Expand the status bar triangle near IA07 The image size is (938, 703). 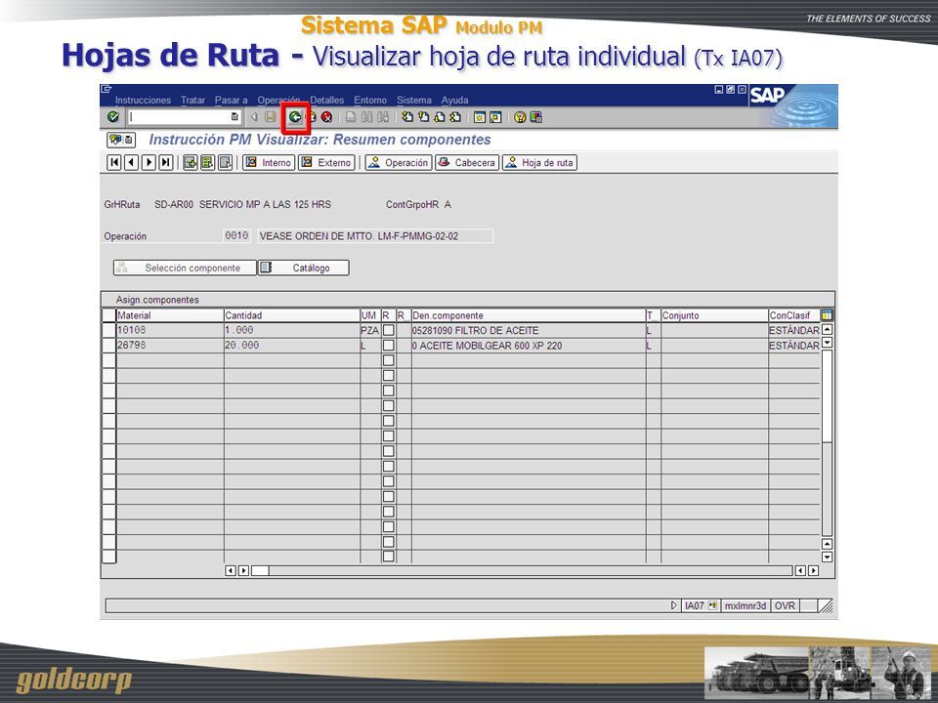point(674,605)
